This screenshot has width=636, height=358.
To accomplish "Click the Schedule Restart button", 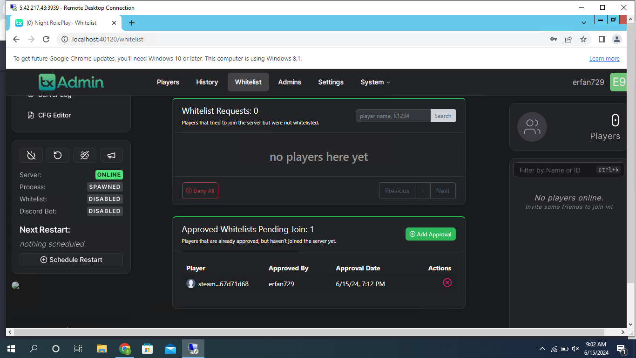I will [x=71, y=260].
